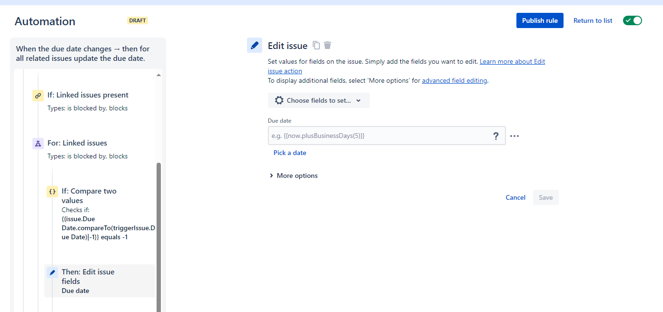Select the {} icon on 'If: Compare two values'
Viewport: 663px width, 312px height.
(x=52, y=191)
